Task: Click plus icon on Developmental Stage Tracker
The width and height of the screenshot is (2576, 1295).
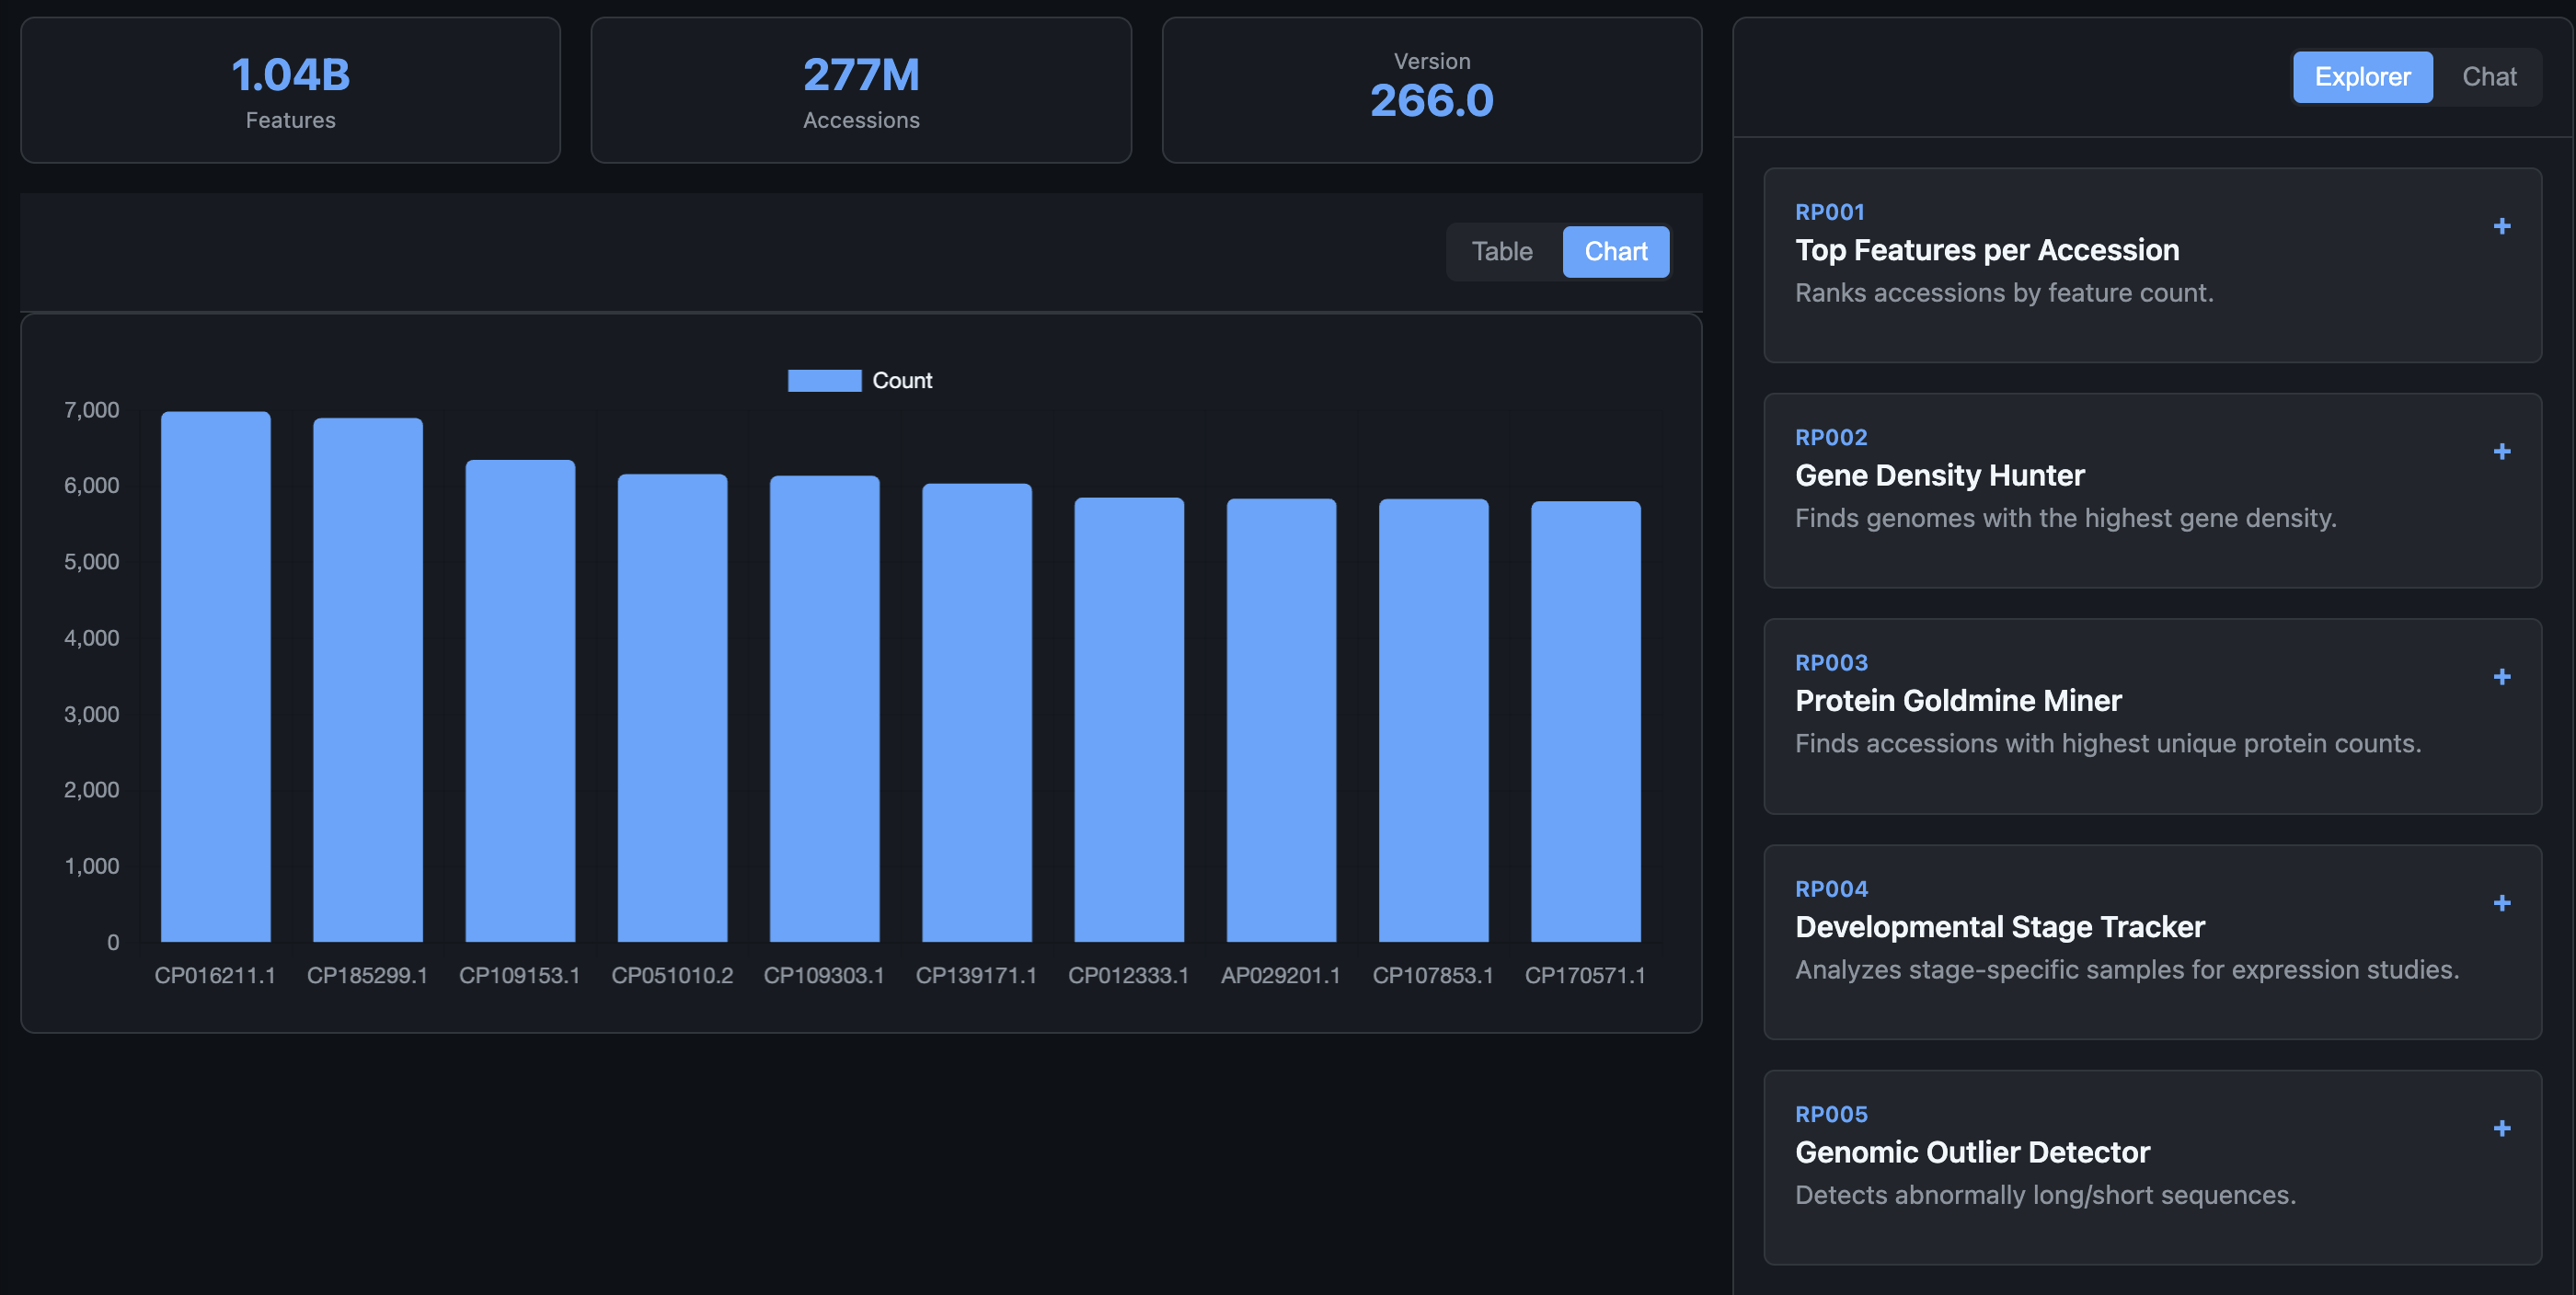Action: point(2501,903)
